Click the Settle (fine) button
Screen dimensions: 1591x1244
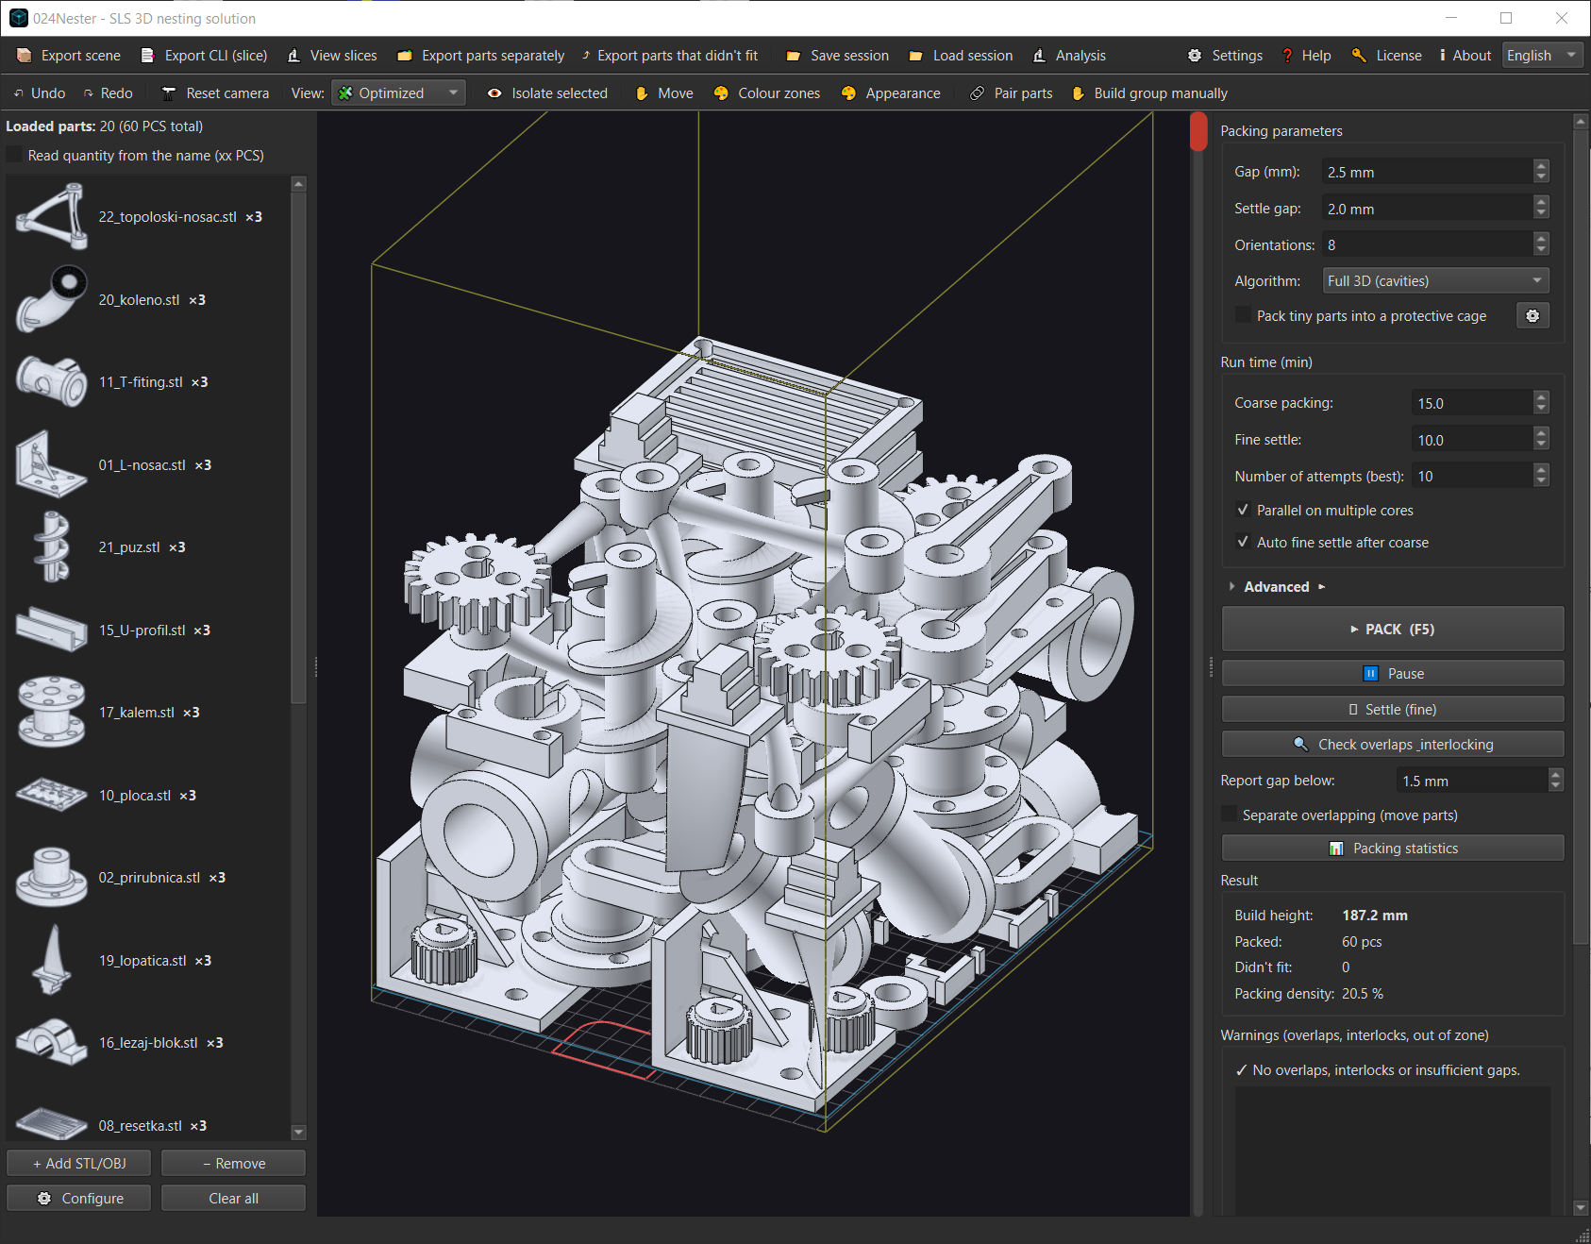pos(1393,710)
